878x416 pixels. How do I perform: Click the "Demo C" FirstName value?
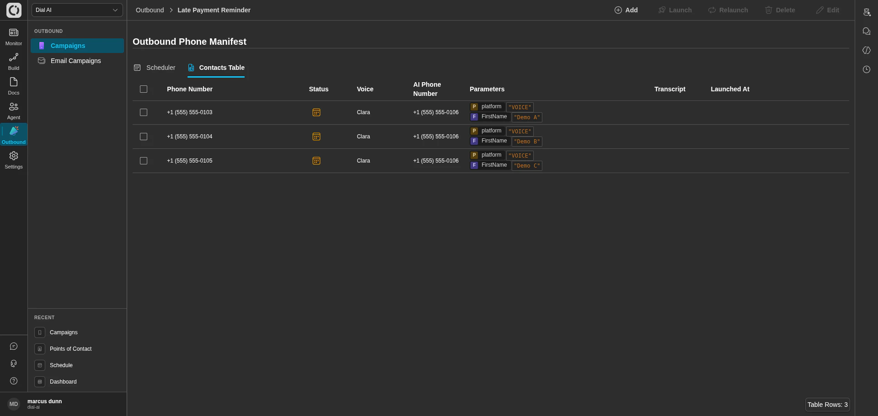coord(527,166)
